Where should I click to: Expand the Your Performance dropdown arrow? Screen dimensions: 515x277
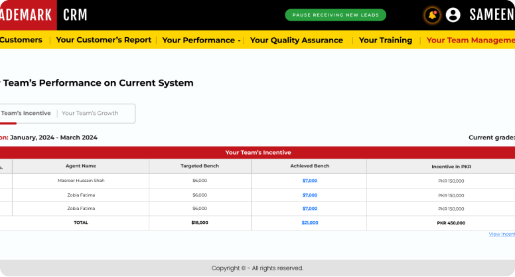(239, 41)
